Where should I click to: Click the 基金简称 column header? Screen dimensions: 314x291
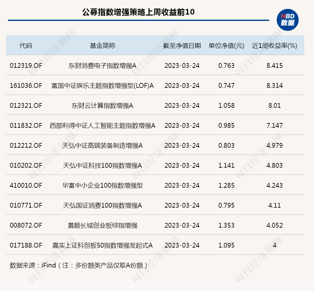[102, 46]
